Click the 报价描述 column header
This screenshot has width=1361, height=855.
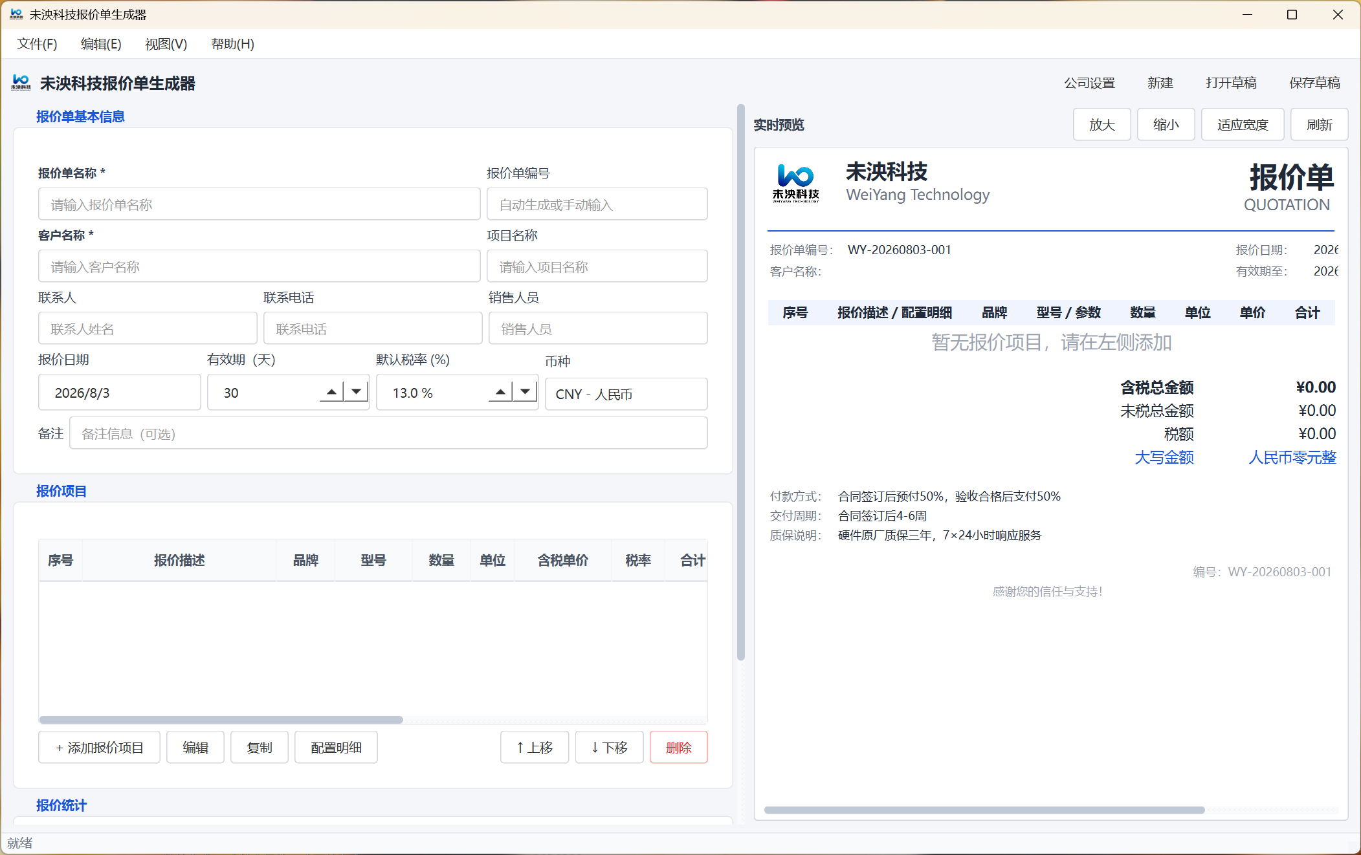(x=179, y=560)
